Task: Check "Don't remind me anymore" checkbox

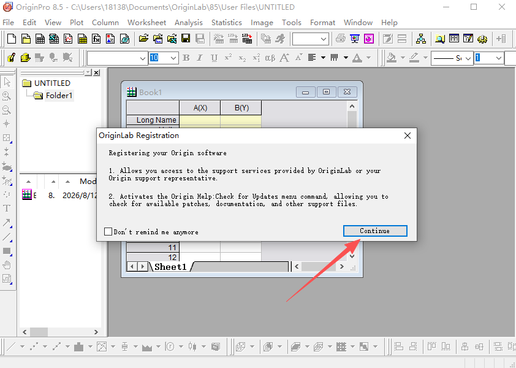Action: (x=108, y=232)
